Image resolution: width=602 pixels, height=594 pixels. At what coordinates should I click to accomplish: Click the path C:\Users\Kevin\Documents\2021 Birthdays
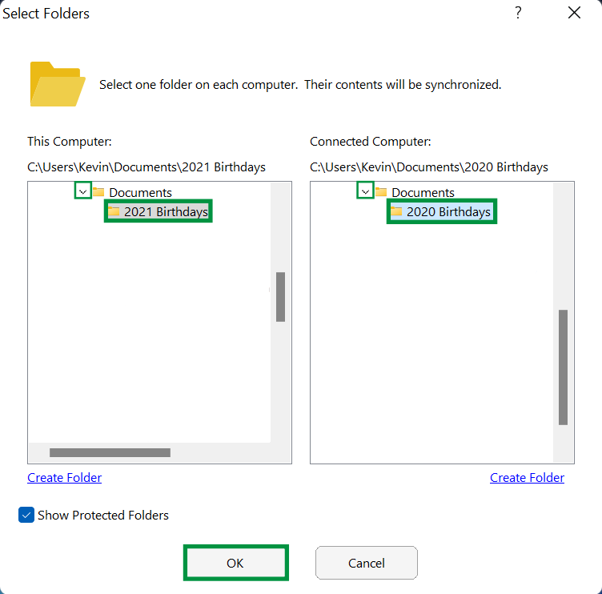tap(146, 167)
